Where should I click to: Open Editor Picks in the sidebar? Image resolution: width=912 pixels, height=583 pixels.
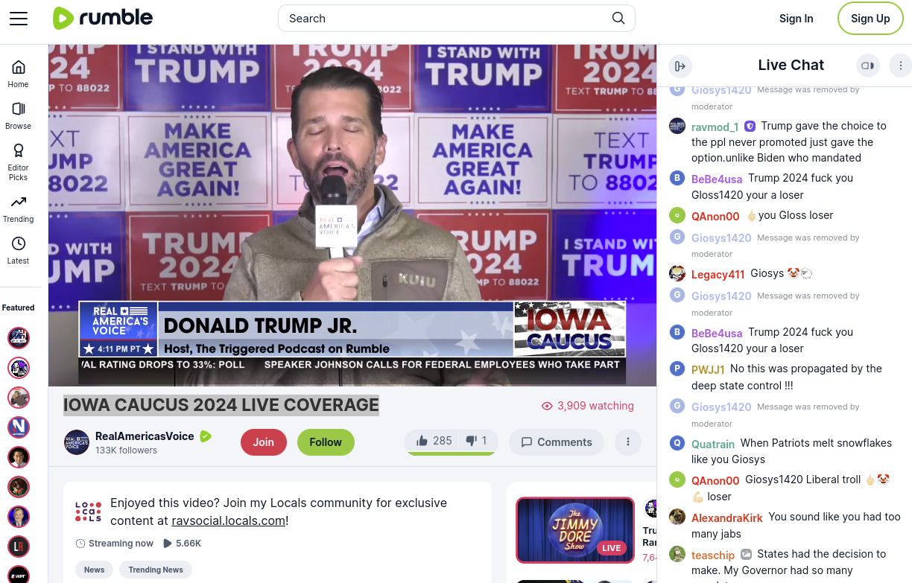point(19,162)
